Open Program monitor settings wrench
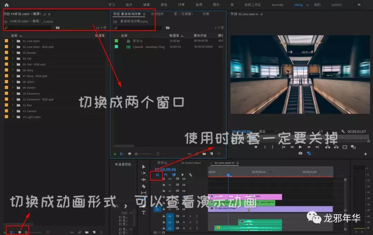The width and height of the screenshot is (373, 235). point(343,131)
